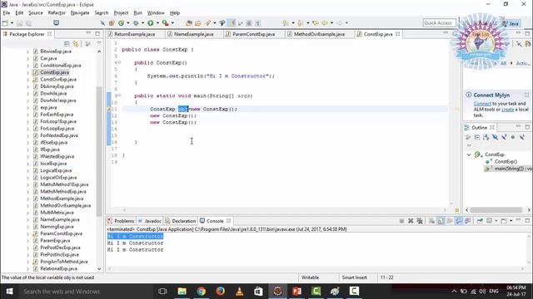Click the Quick Access search field

coord(439,23)
